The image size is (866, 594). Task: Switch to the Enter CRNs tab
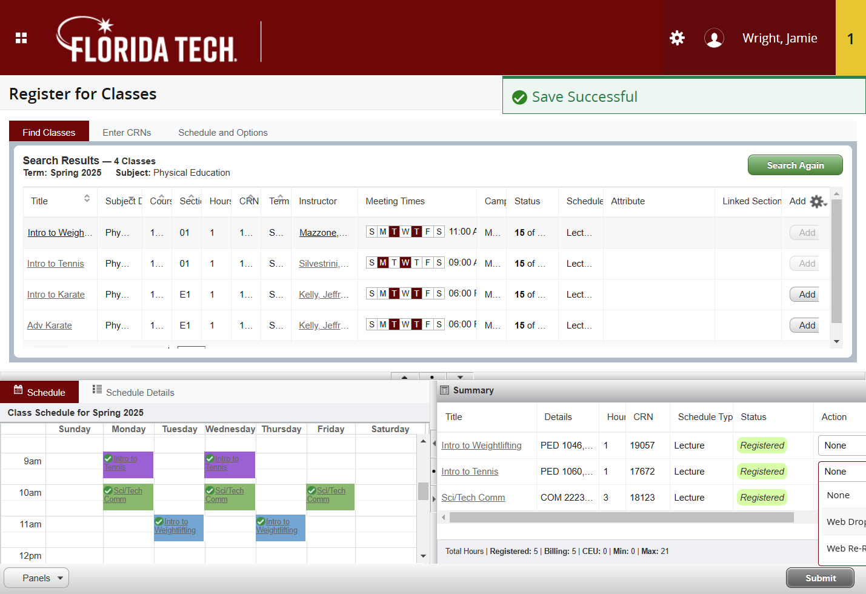click(x=127, y=133)
